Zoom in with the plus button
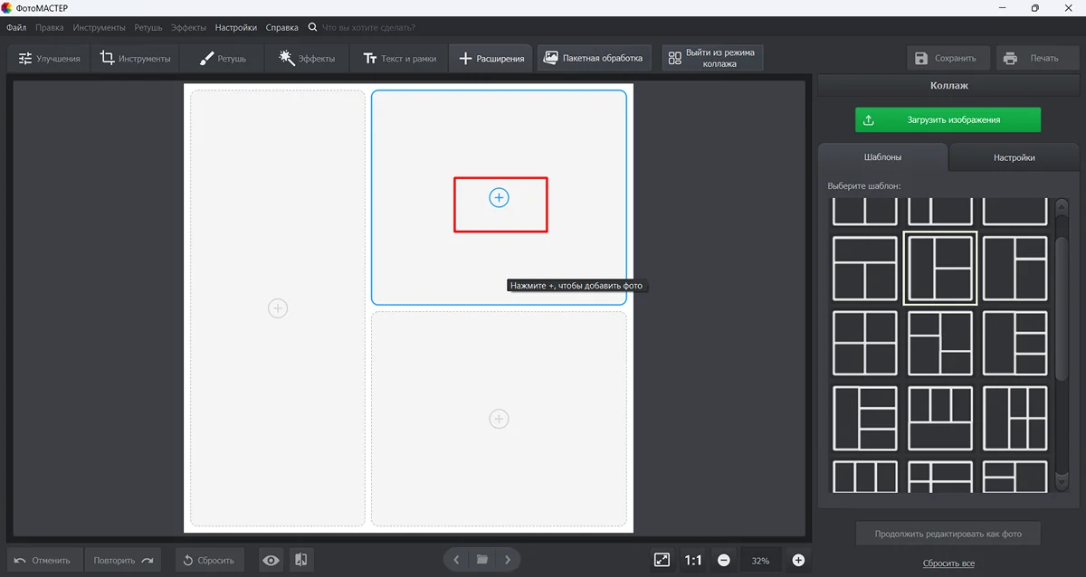 (798, 561)
